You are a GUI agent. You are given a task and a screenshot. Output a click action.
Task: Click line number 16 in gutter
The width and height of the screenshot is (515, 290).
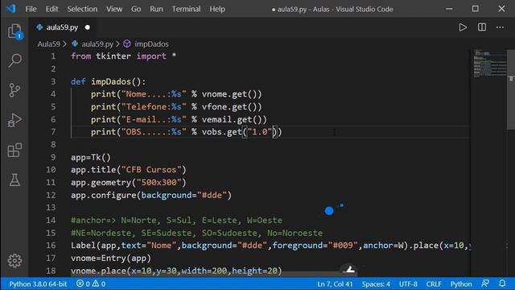51,245
